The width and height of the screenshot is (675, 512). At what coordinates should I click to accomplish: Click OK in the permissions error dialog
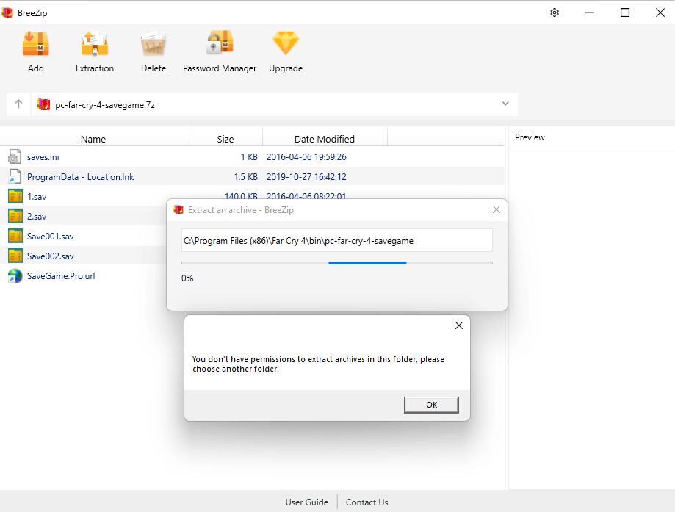click(431, 405)
